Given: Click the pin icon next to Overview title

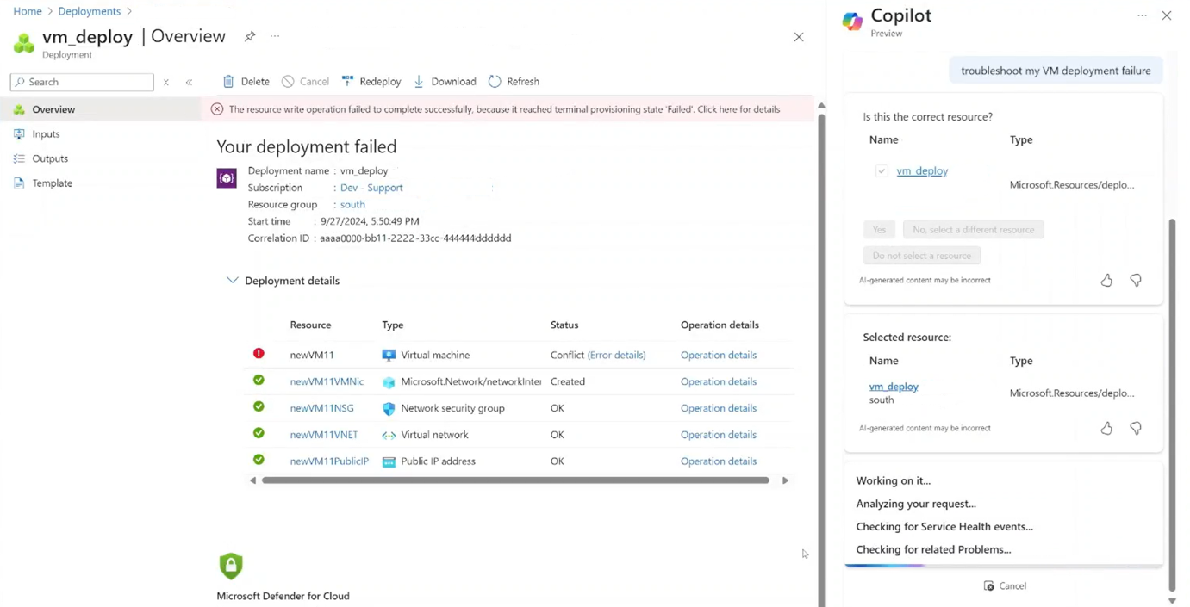Looking at the screenshot, I should coord(250,36).
